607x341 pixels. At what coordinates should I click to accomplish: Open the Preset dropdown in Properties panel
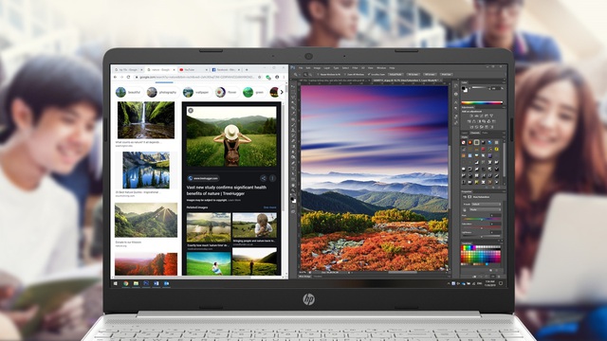(486, 205)
